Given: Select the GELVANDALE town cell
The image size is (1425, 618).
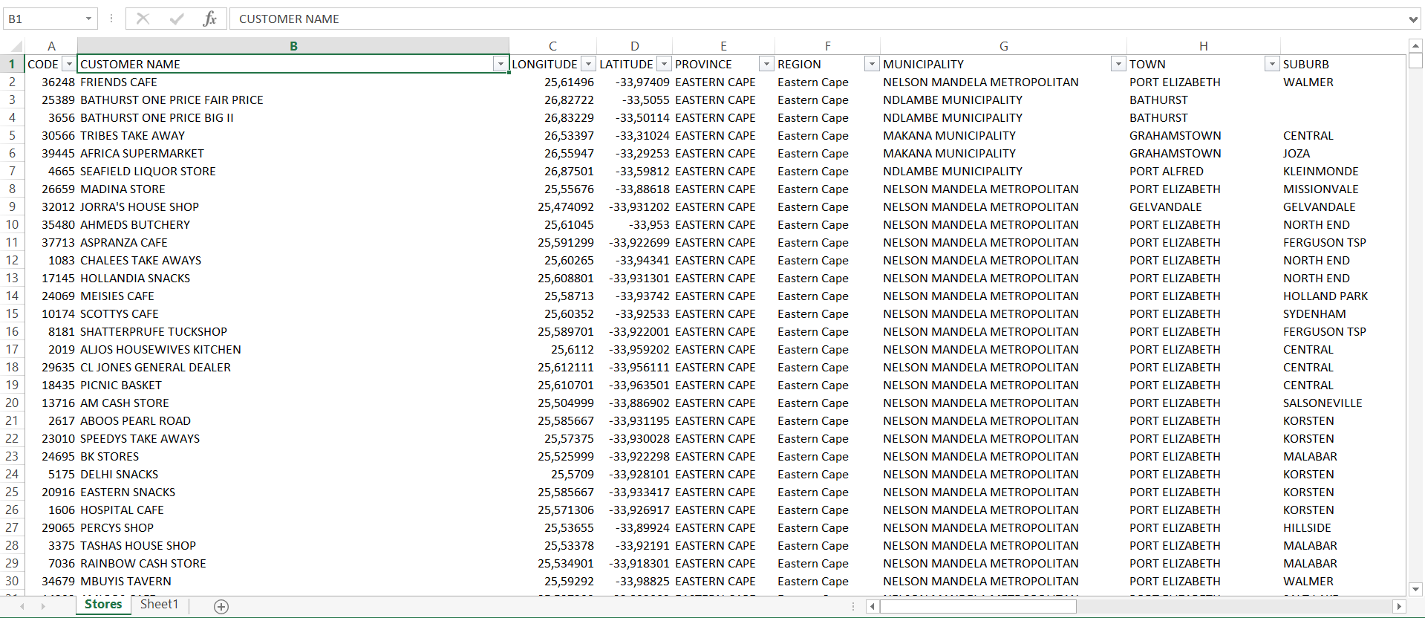Looking at the screenshot, I should click(x=1204, y=207).
